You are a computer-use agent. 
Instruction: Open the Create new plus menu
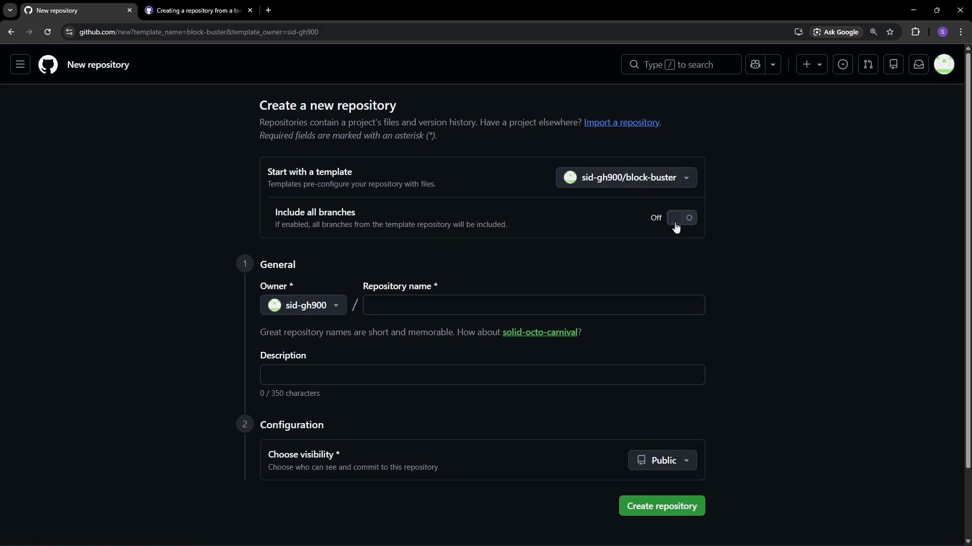click(812, 65)
